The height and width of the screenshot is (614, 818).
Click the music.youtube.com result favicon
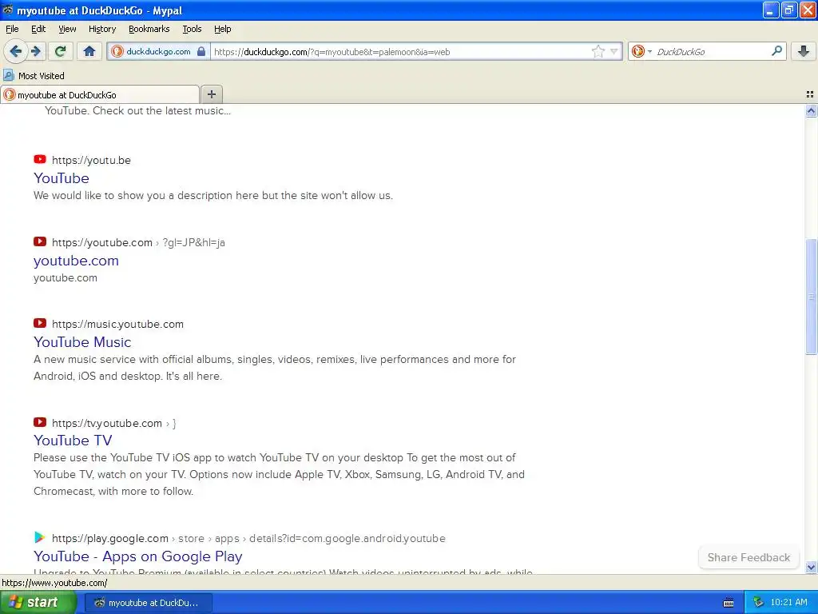[x=40, y=323]
